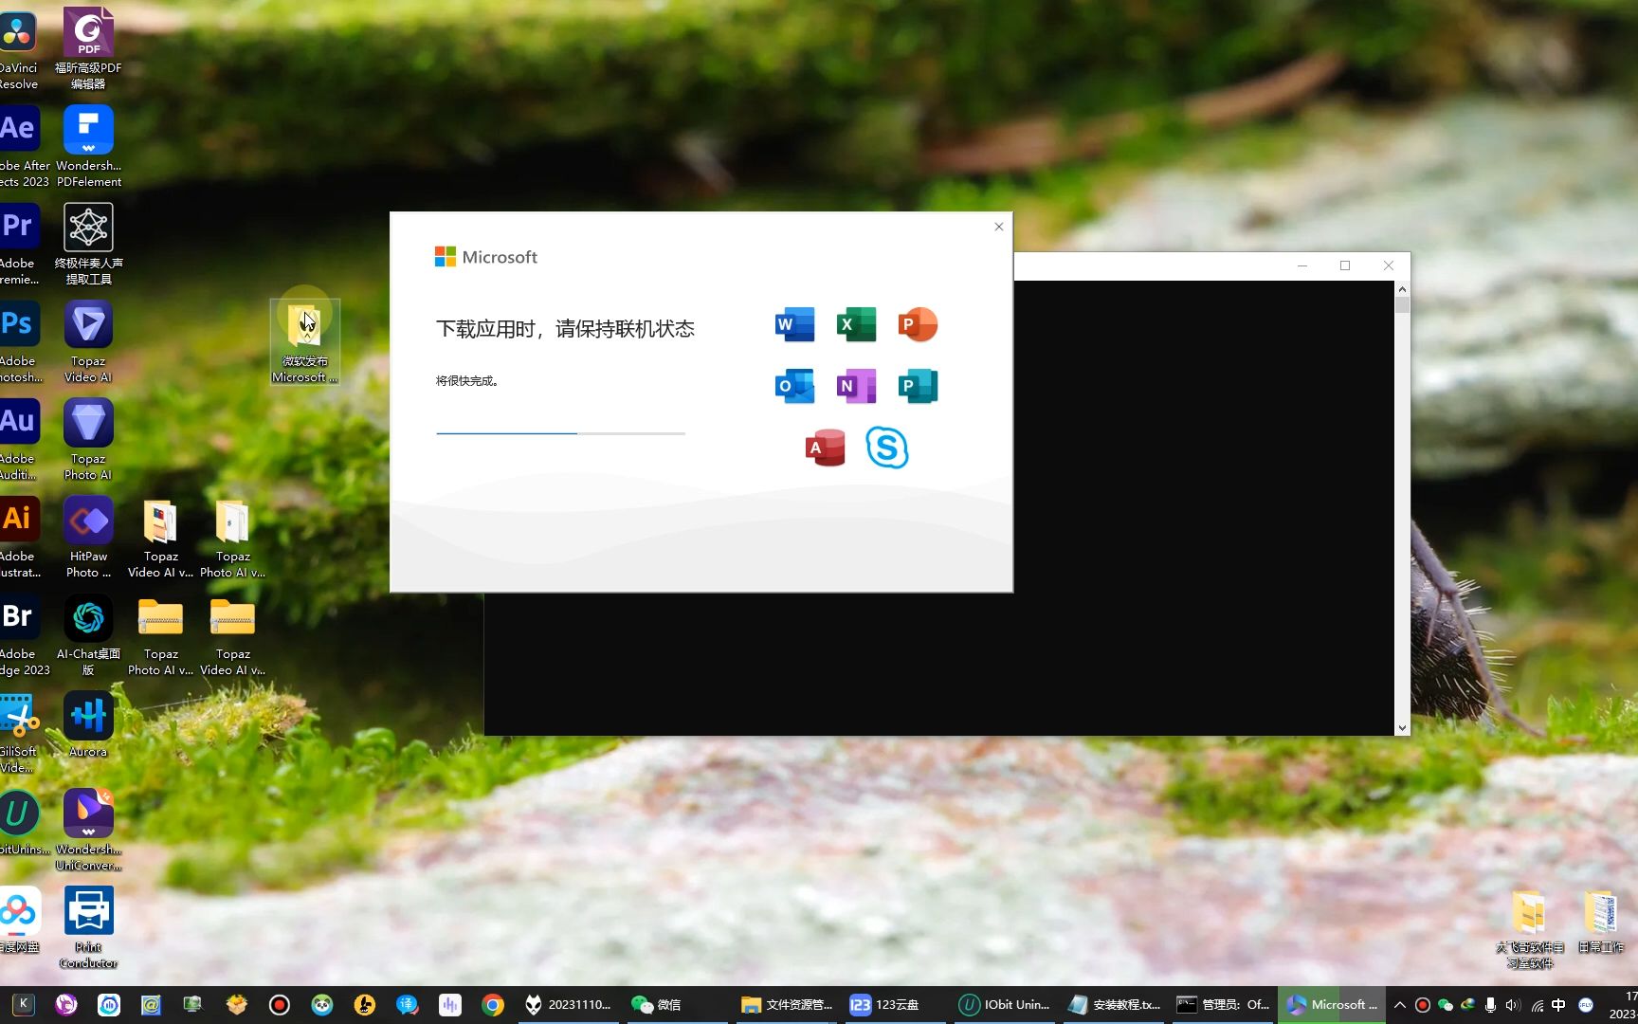Click the download progress bar

(x=560, y=433)
